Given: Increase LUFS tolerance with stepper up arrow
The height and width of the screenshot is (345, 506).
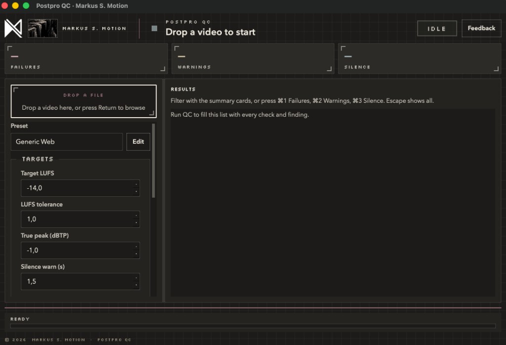Looking at the screenshot, I should 136,216.
